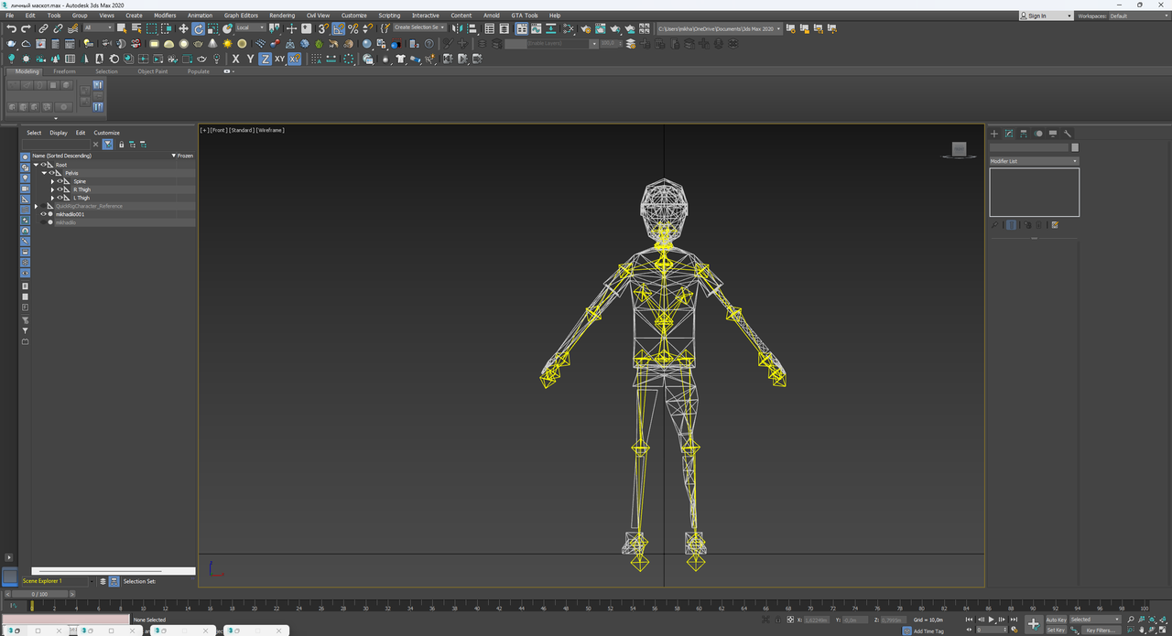Open the Create command panel tab
Screen dimensions: 1172x636
[994, 134]
